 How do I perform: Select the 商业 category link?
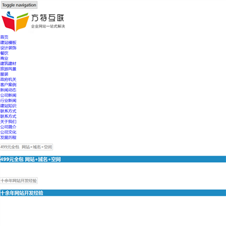point(4,58)
